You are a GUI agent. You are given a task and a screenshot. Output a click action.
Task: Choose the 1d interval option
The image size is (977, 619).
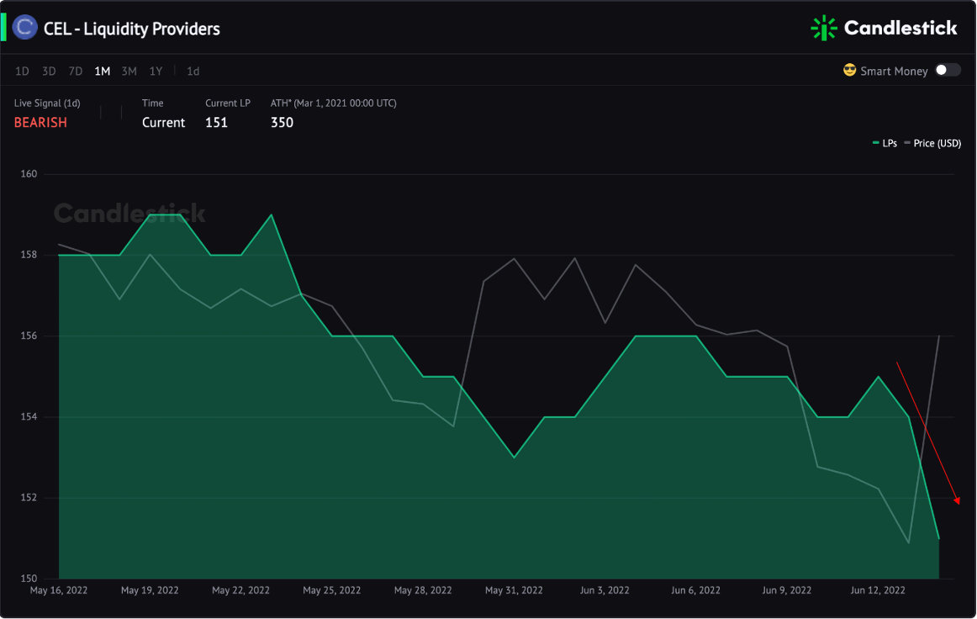point(193,71)
